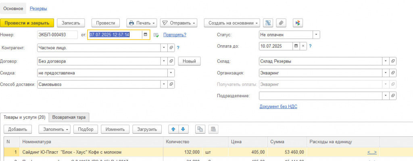Paste rows using the clipboard icon
This screenshot has width=413, height=161.
click(213, 129)
